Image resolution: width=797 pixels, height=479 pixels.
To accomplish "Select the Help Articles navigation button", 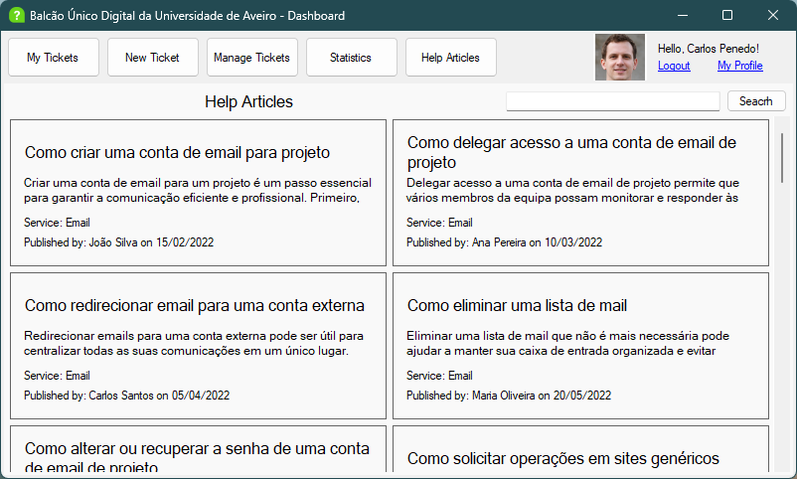I will [451, 58].
